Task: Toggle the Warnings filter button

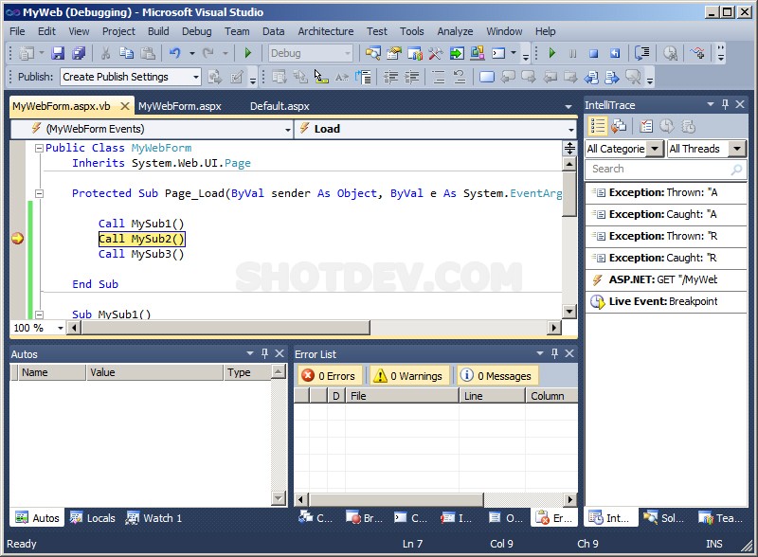Action: [x=407, y=376]
